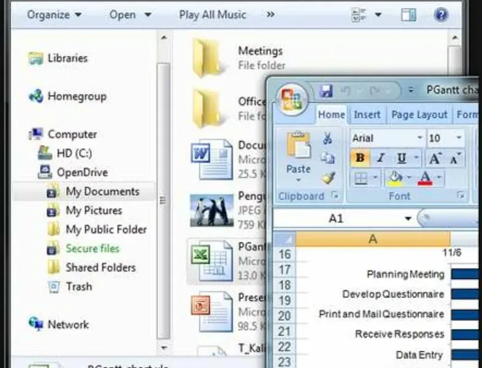Select row 18 header in Excel

285,285
